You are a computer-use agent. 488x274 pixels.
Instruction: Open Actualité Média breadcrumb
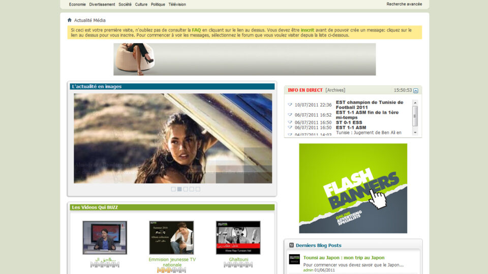pyautogui.click(x=89, y=20)
